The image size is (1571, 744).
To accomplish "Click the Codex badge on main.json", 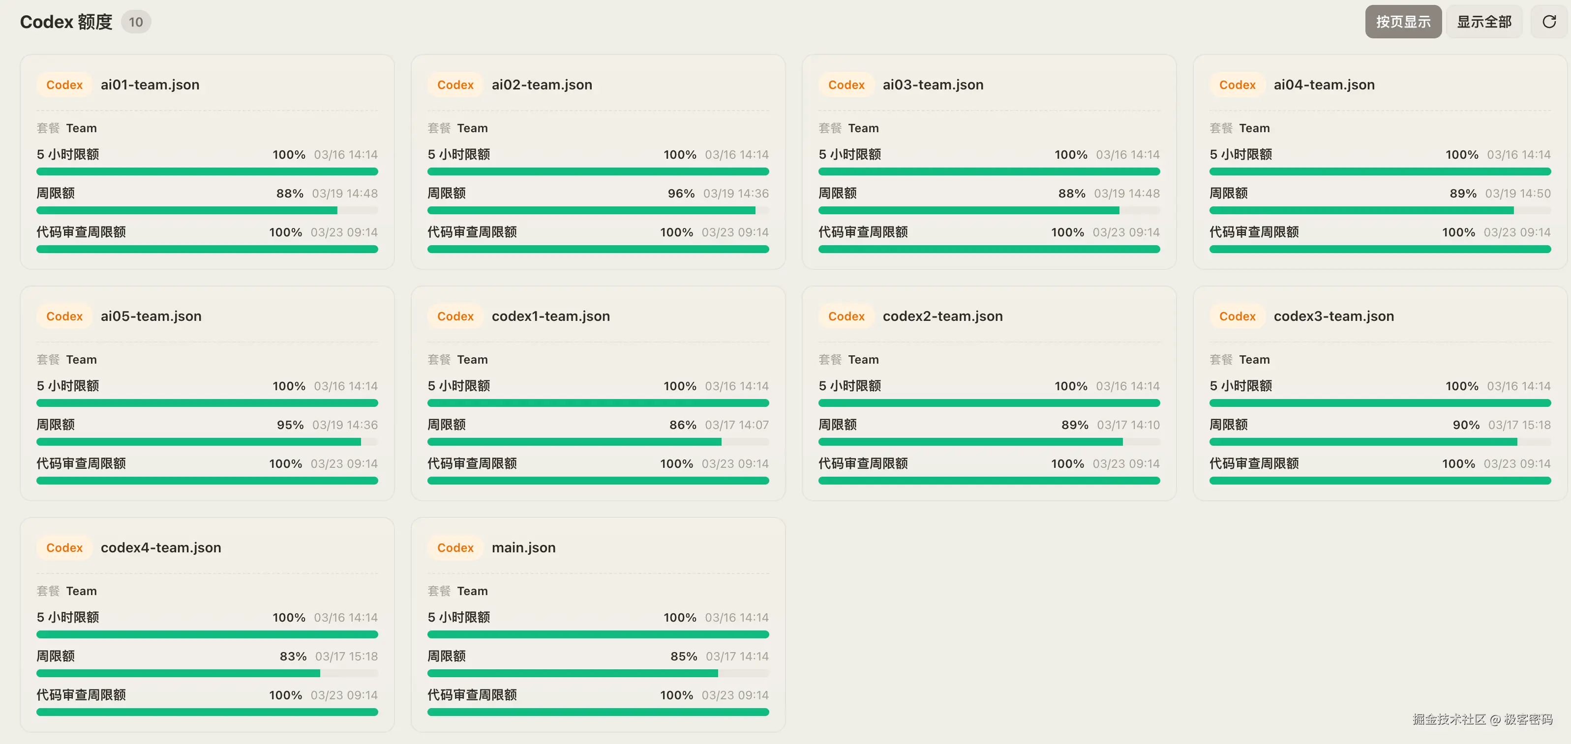I will (x=455, y=548).
